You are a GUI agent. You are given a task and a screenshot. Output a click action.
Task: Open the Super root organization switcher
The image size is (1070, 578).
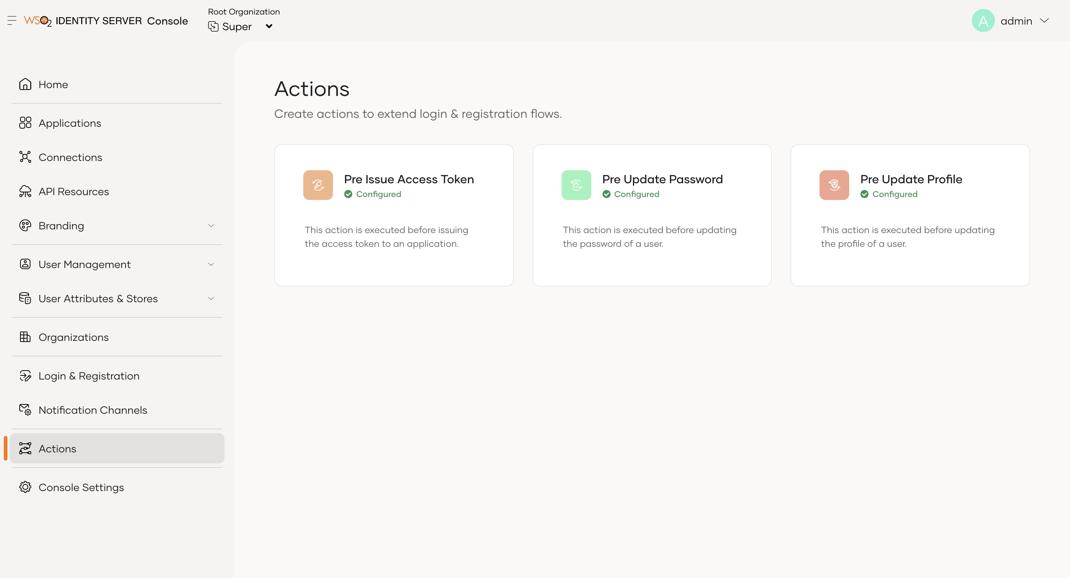tap(241, 26)
